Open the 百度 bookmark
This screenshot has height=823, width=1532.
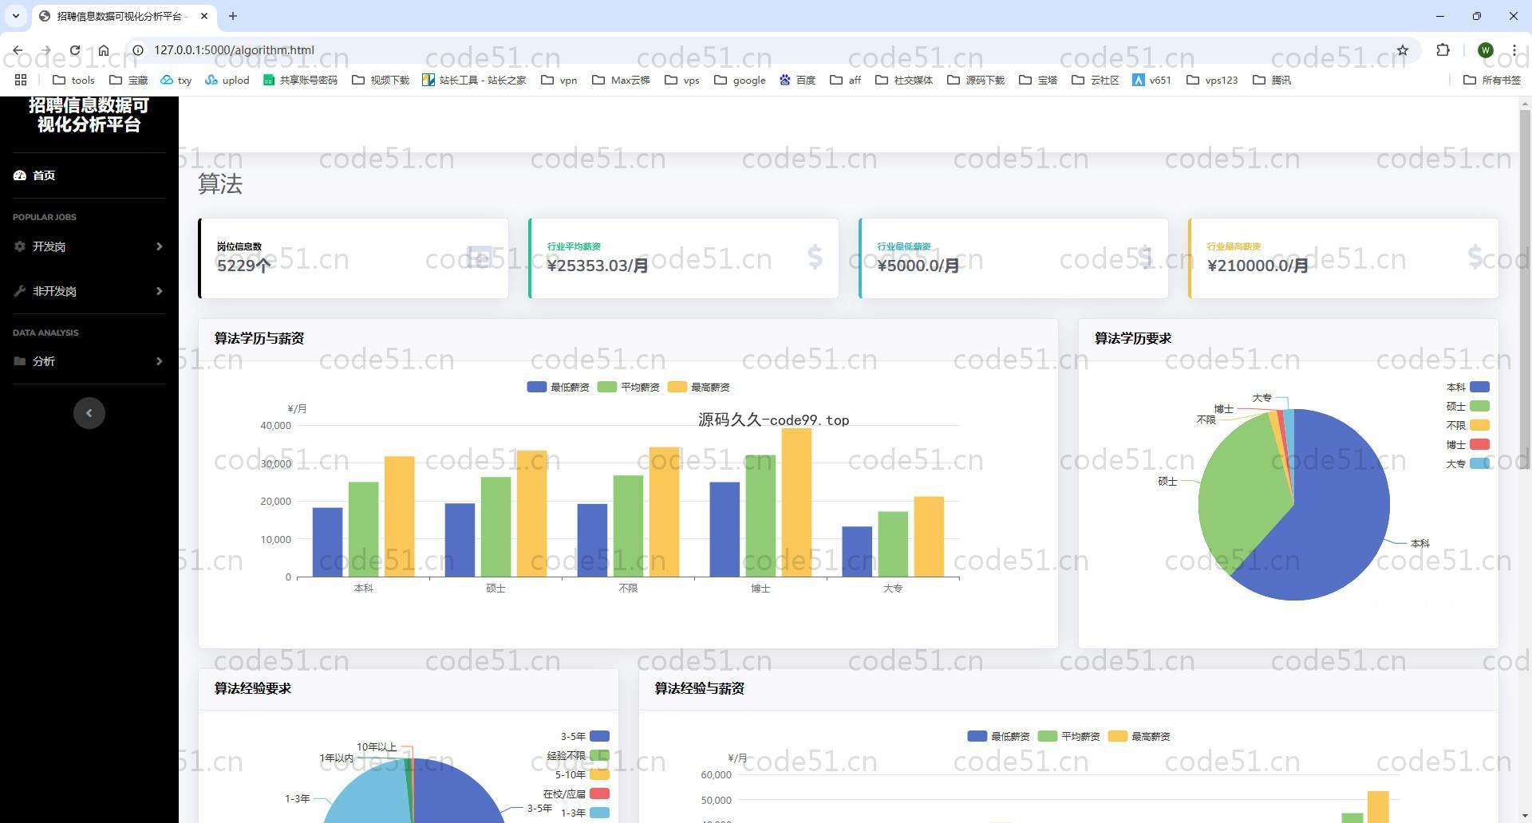[x=797, y=80]
